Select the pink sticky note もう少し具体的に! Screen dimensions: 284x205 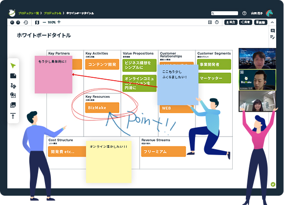[53, 74]
